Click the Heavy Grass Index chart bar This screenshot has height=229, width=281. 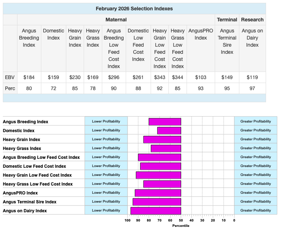[166, 149]
